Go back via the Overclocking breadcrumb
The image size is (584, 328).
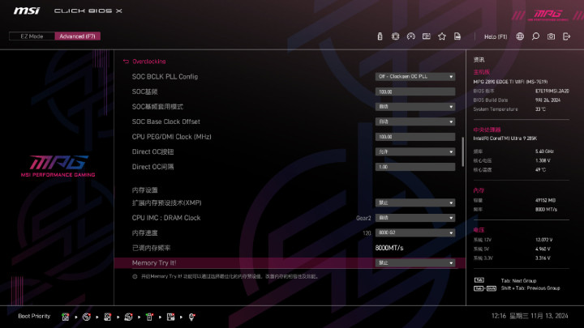149,62
